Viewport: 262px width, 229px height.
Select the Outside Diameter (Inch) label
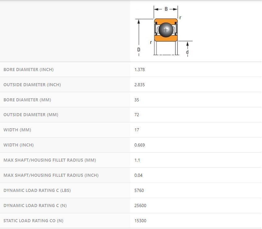[32, 85]
